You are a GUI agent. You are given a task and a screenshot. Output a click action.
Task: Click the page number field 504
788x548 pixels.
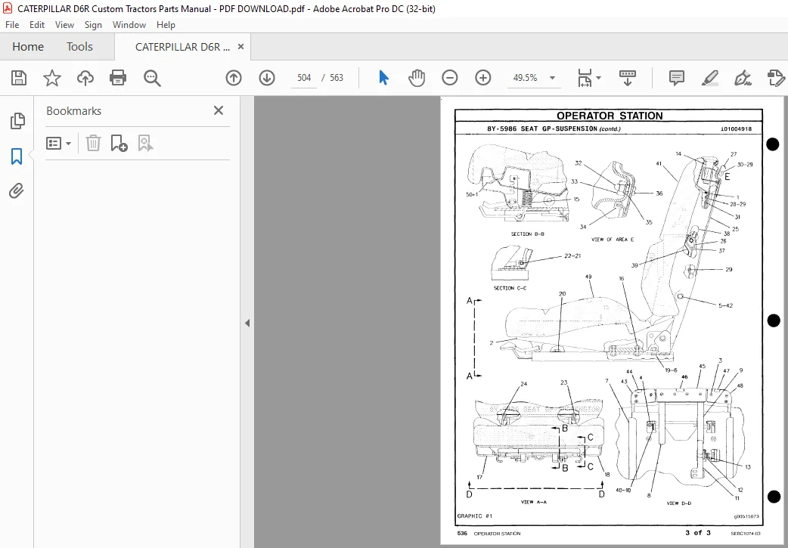pos(304,78)
